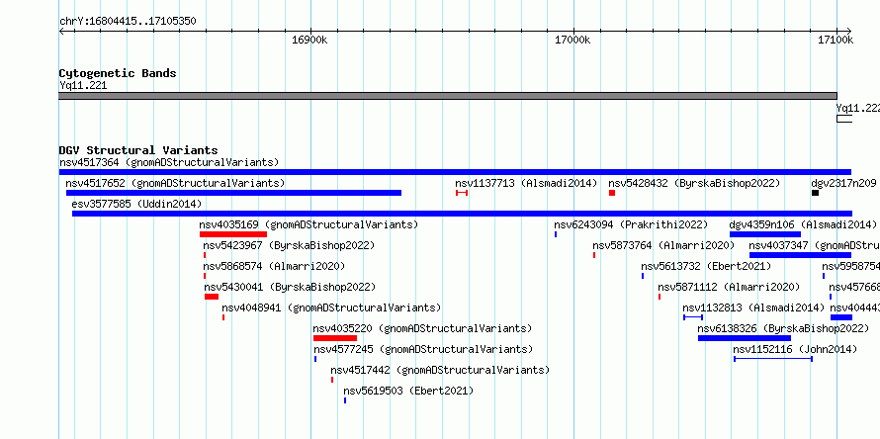The height and width of the screenshot is (439, 880).
Task: Click the dgv2317n209 black square marker
Action: (x=815, y=193)
